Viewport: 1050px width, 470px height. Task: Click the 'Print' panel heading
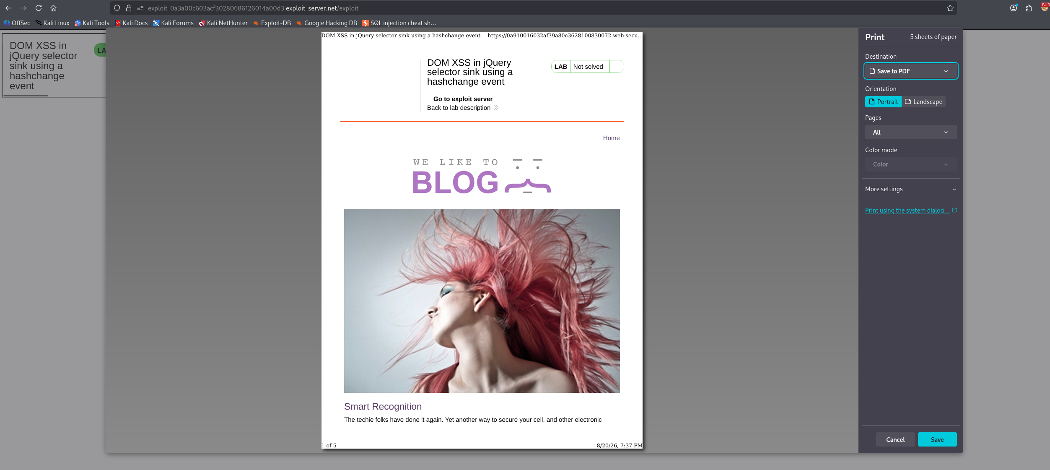pos(875,37)
